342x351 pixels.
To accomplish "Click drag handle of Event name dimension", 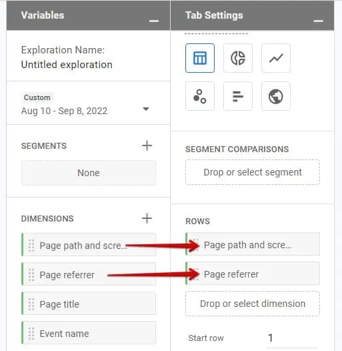I will click(x=31, y=334).
